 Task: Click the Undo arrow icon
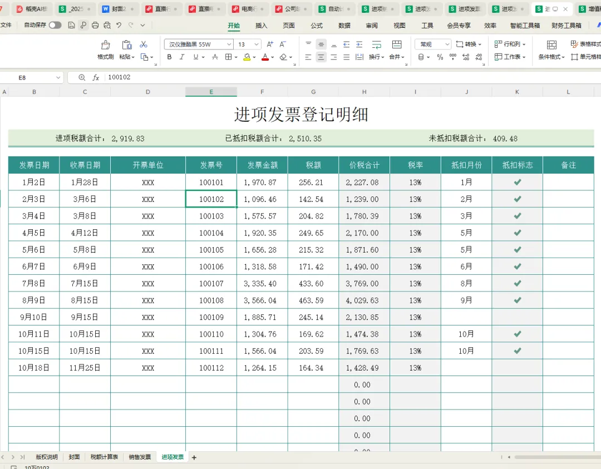click(119, 25)
